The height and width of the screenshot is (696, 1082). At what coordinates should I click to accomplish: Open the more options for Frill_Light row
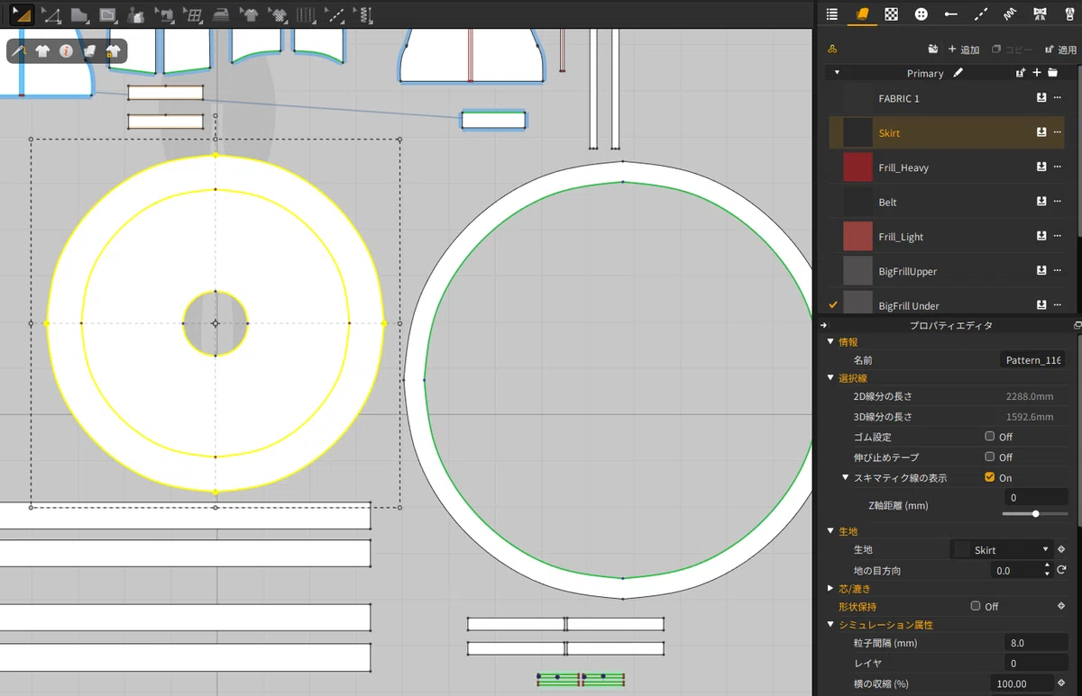(x=1057, y=236)
